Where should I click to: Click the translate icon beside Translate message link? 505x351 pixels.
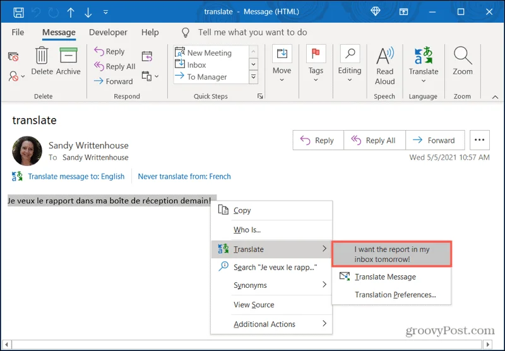coord(17,177)
